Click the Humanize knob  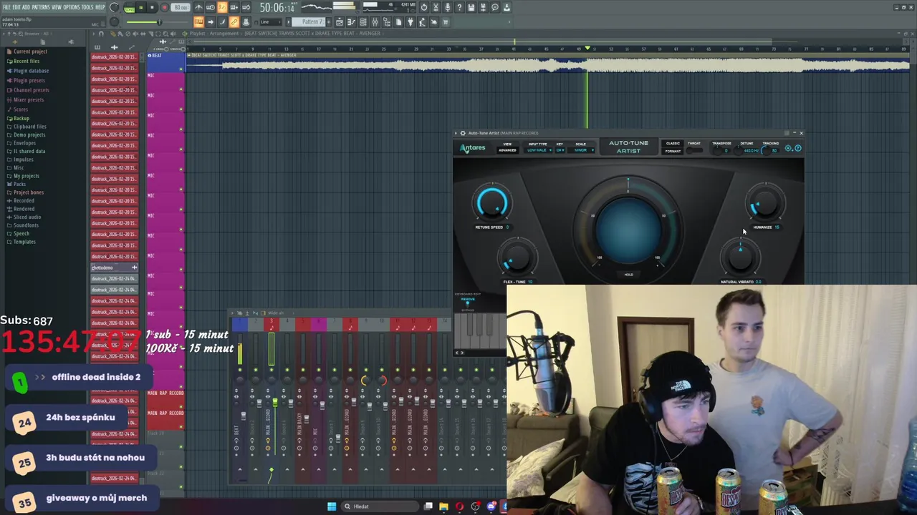coord(764,203)
